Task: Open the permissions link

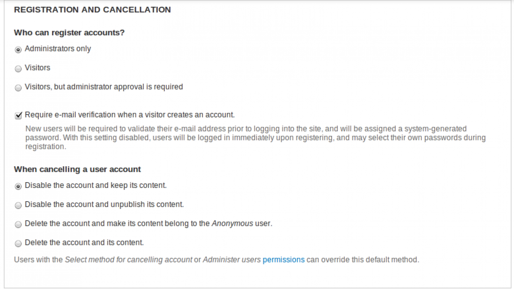Action: pos(283,259)
